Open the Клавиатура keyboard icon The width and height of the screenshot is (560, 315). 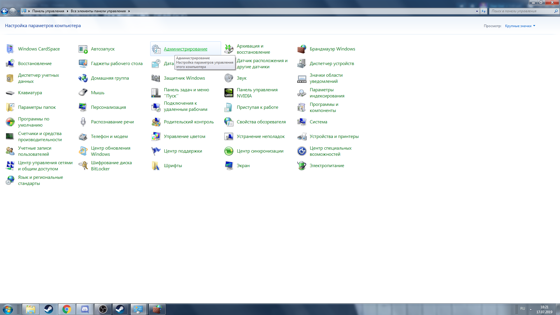click(10, 93)
